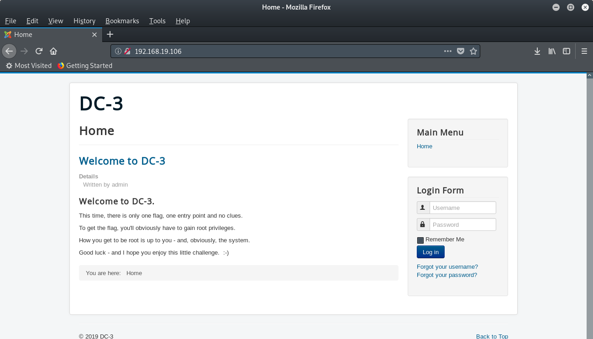The height and width of the screenshot is (339, 593).
Task: Click the Home breadcrumb text
Action: point(134,273)
